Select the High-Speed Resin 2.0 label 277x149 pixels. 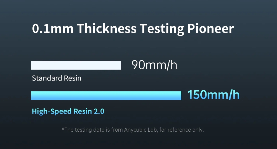pyautogui.click(x=68, y=111)
